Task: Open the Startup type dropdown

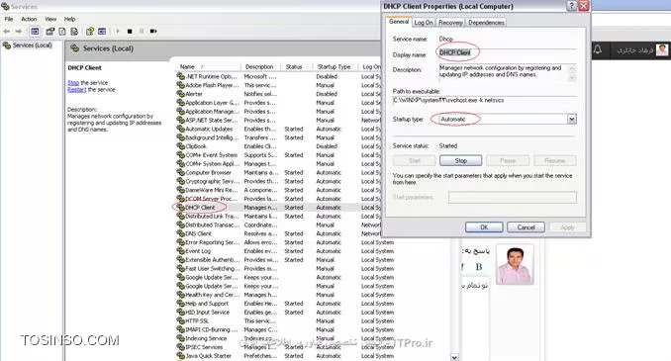Action: point(572,119)
